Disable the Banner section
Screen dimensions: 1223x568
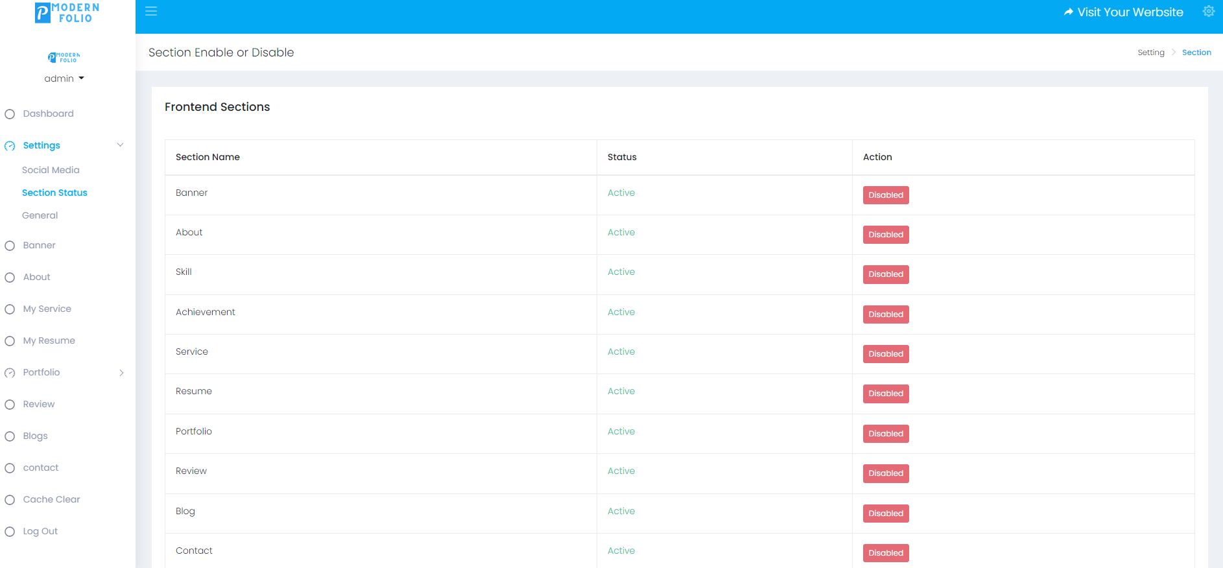click(885, 195)
